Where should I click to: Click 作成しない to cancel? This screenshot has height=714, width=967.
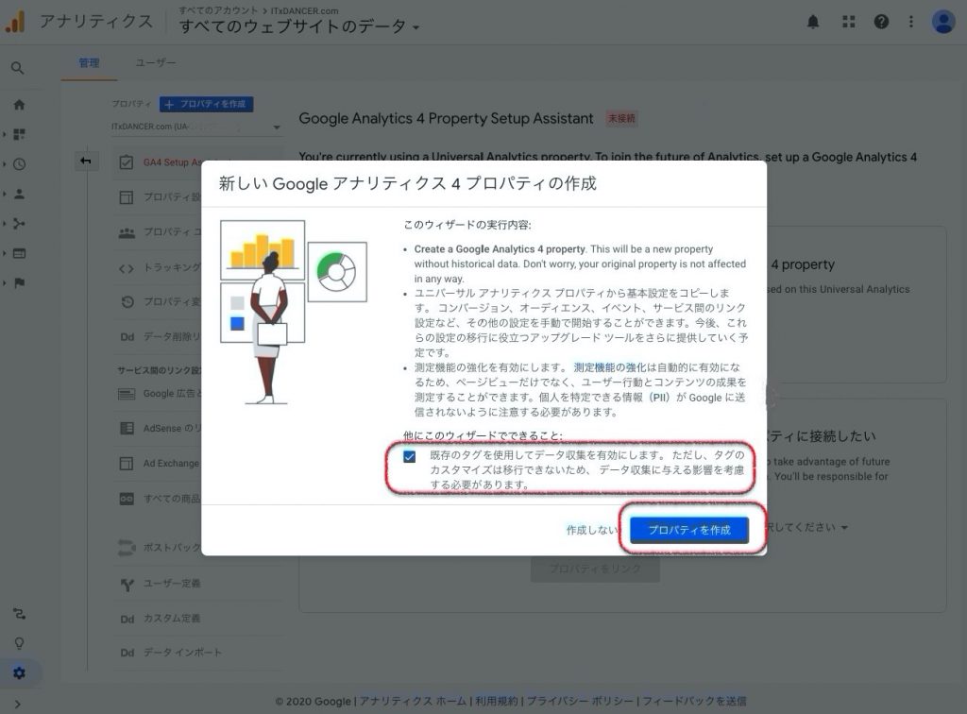592,531
